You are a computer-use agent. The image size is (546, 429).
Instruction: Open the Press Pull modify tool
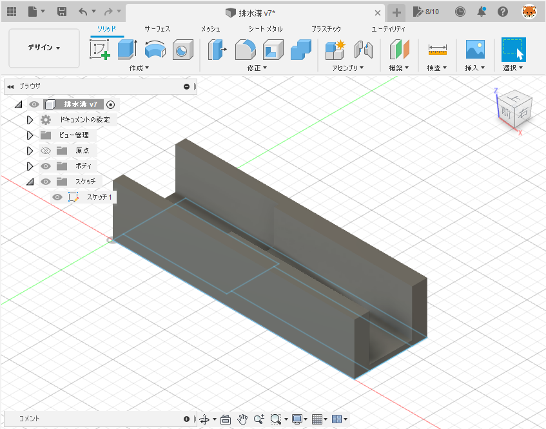217,50
